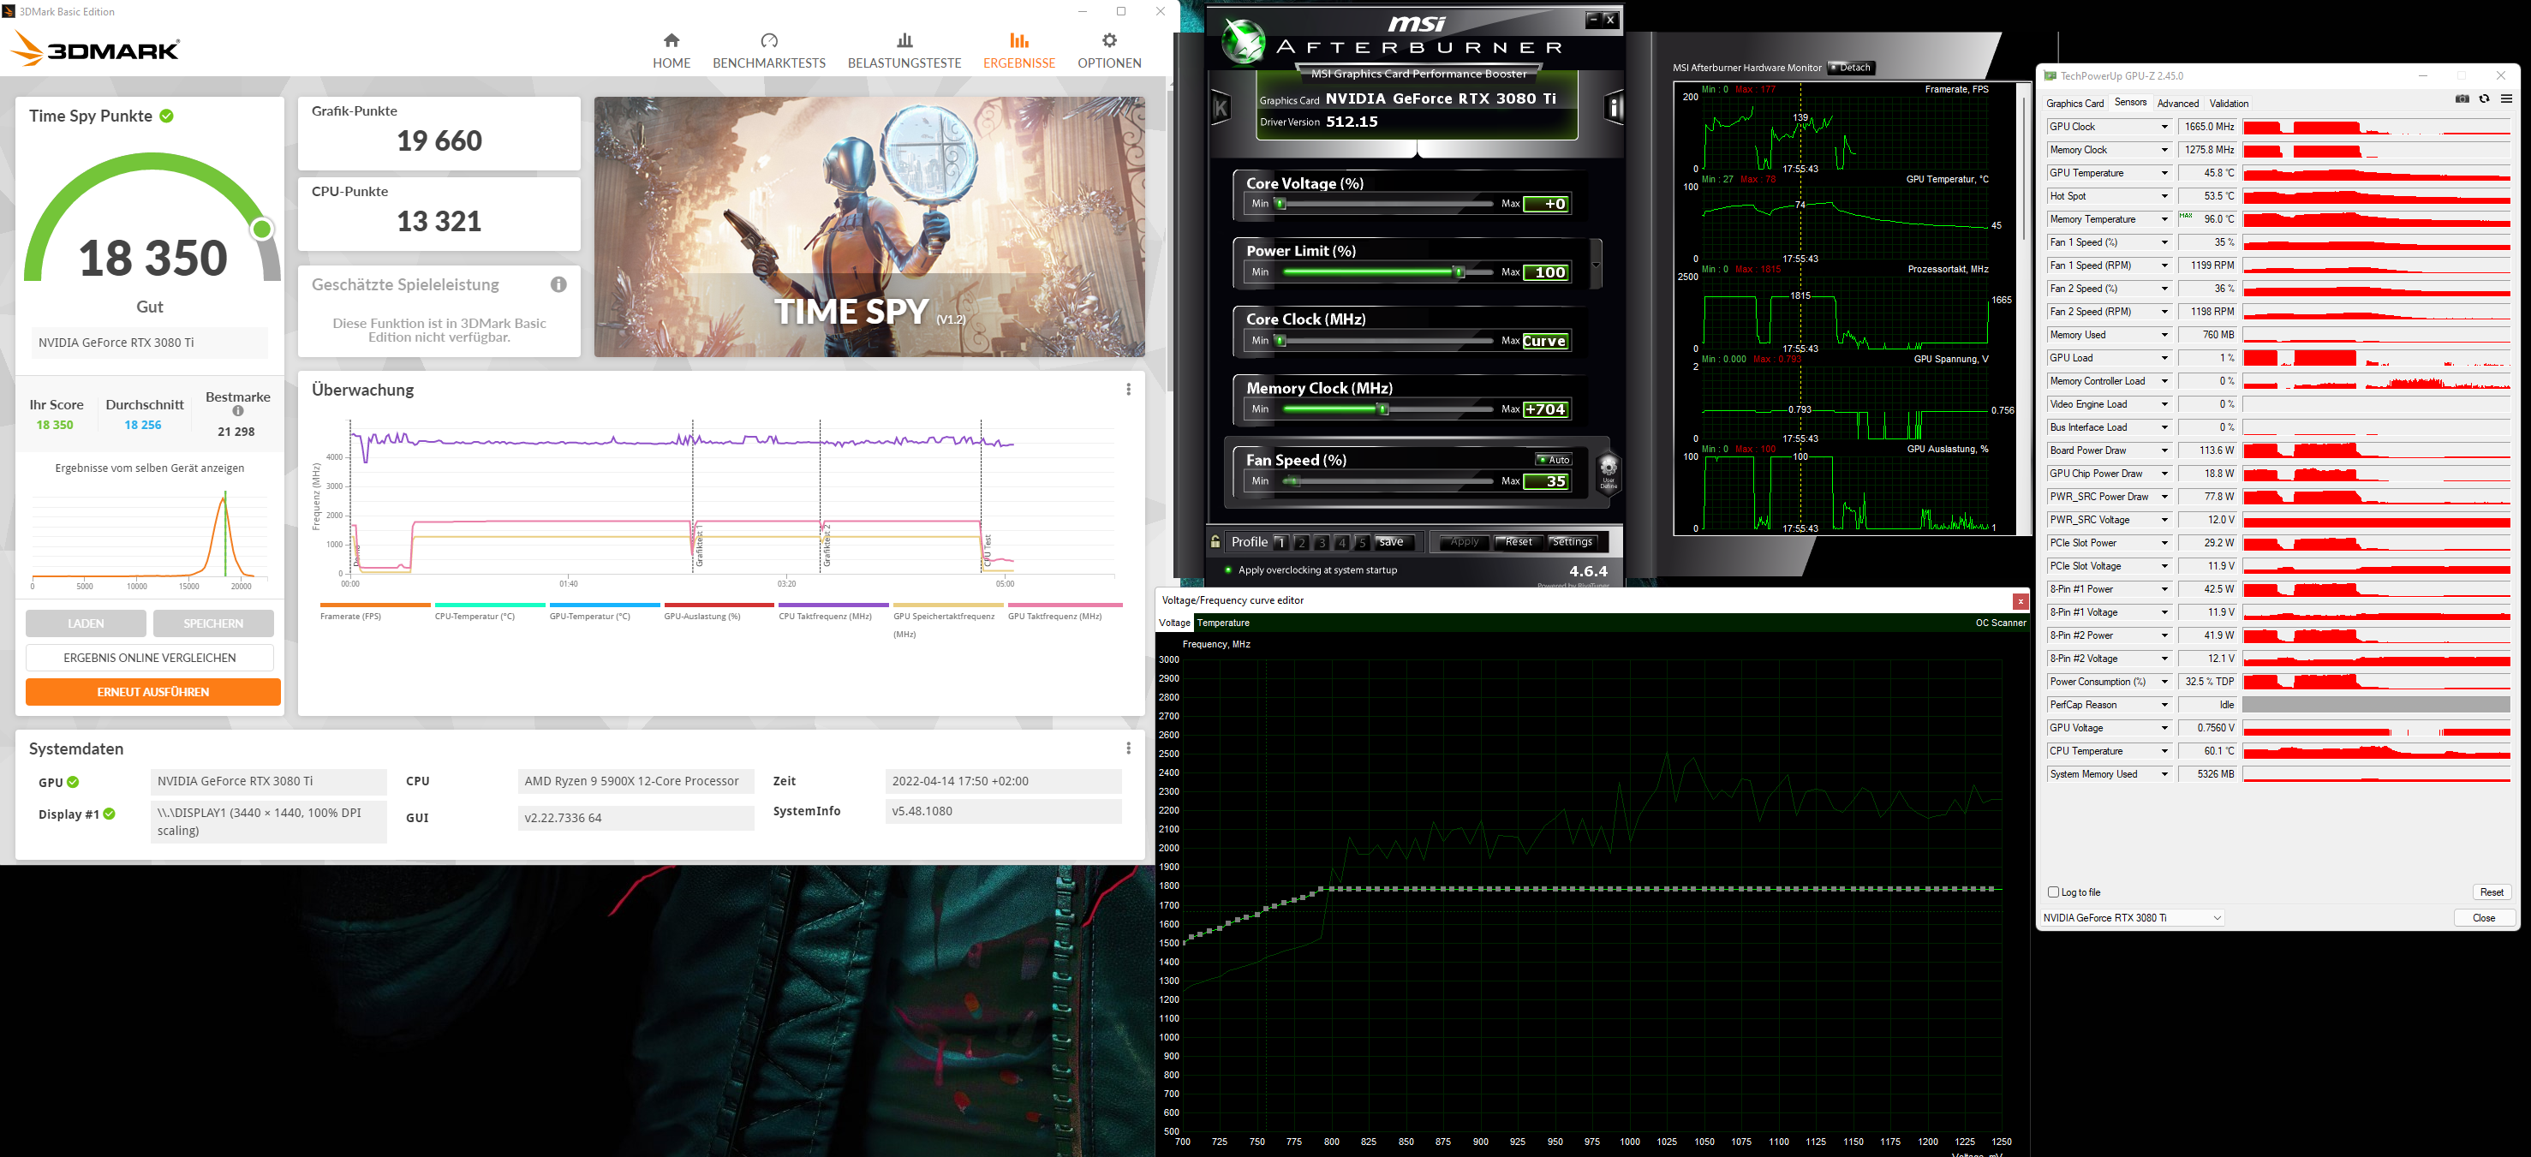Image resolution: width=2531 pixels, height=1157 pixels.
Task: Open the Kombustor K icon in Afterburner
Action: coord(1221,106)
